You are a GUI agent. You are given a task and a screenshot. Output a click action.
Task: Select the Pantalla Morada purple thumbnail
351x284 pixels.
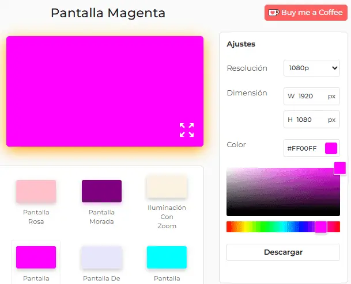pyautogui.click(x=101, y=191)
